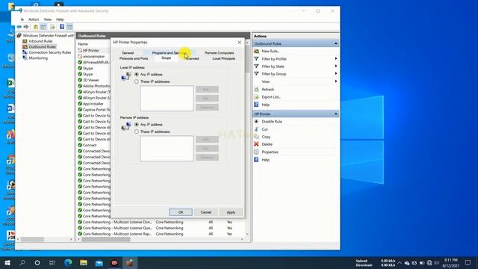Collapse the HP Printer actions section
This screenshot has height=269, width=478.
pyautogui.click(x=335, y=114)
